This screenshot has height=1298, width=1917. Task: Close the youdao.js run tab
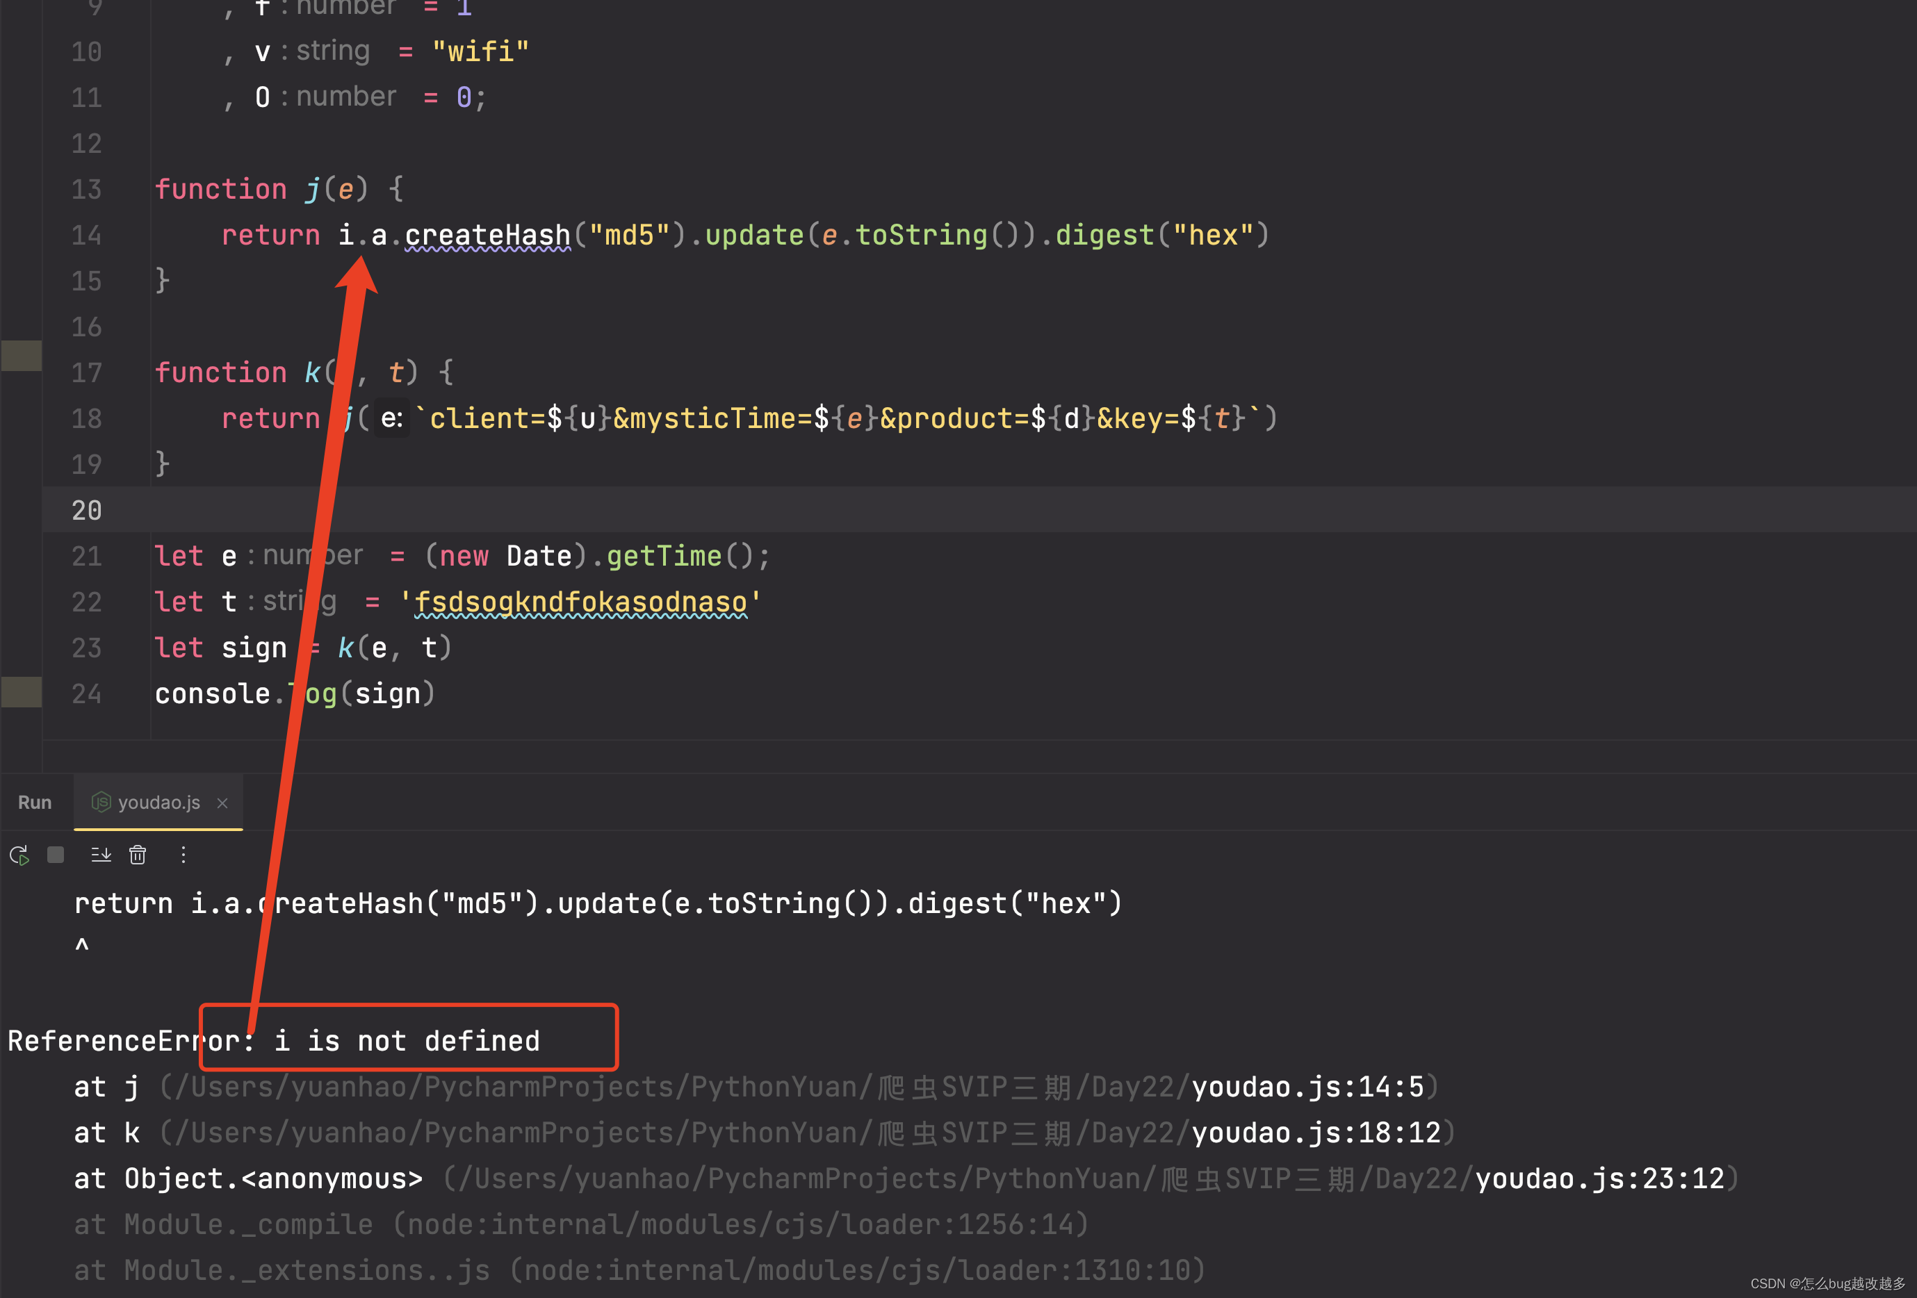[222, 803]
